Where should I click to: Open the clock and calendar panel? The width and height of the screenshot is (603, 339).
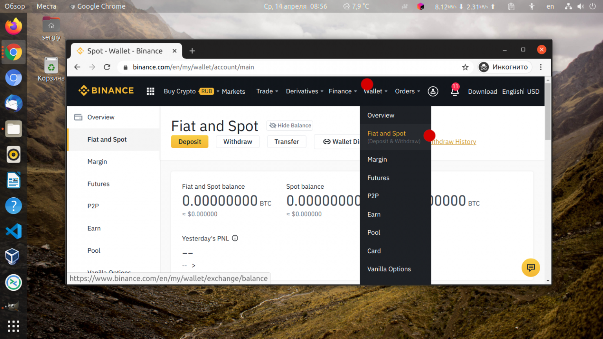(295, 6)
